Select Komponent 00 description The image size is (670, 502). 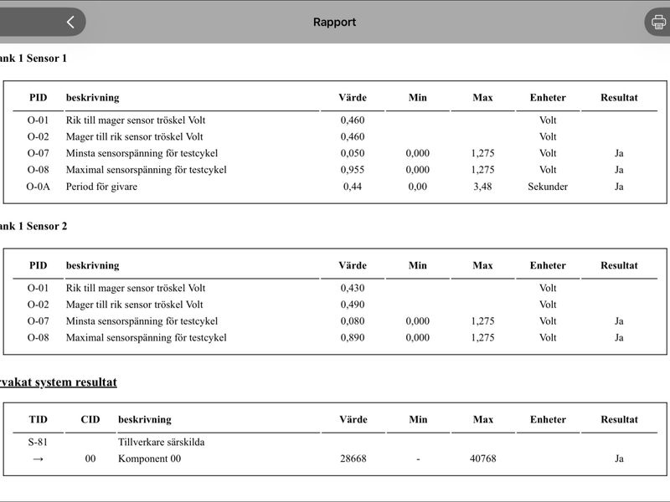click(x=150, y=458)
